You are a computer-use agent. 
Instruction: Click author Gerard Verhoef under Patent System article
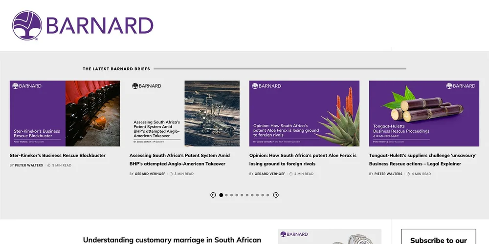(150, 174)
